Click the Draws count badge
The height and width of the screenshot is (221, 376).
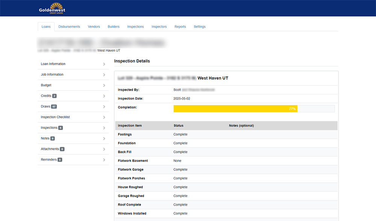point(54,107)
